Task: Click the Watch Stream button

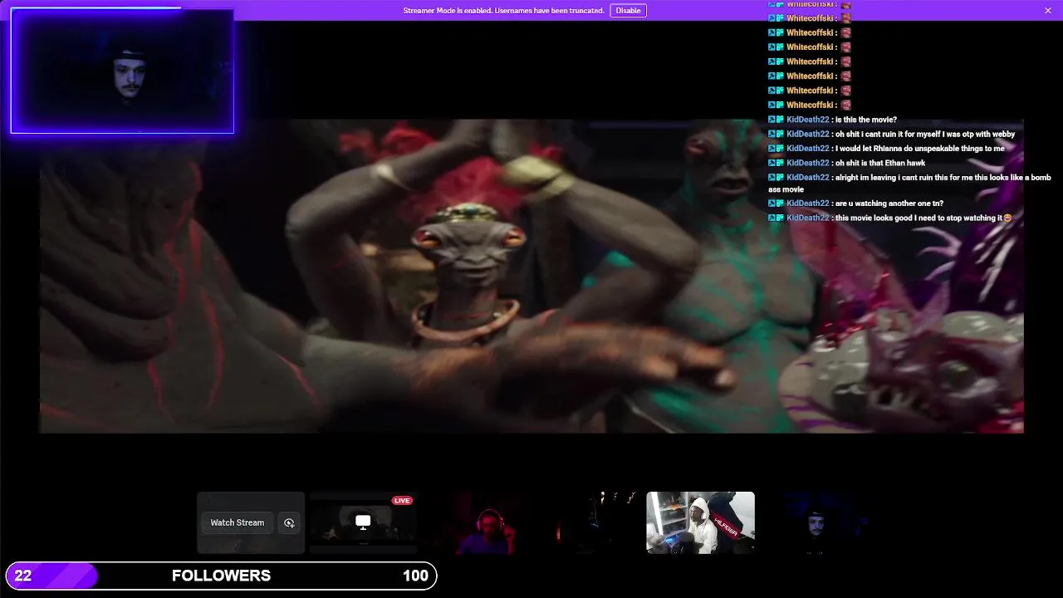Action: (x=237, y=522)
